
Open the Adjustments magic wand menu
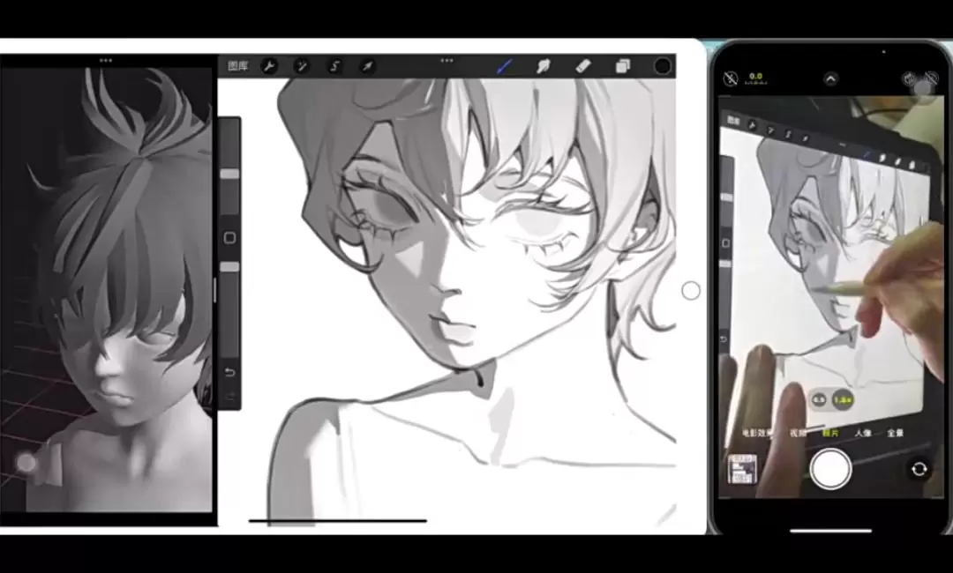302,66
